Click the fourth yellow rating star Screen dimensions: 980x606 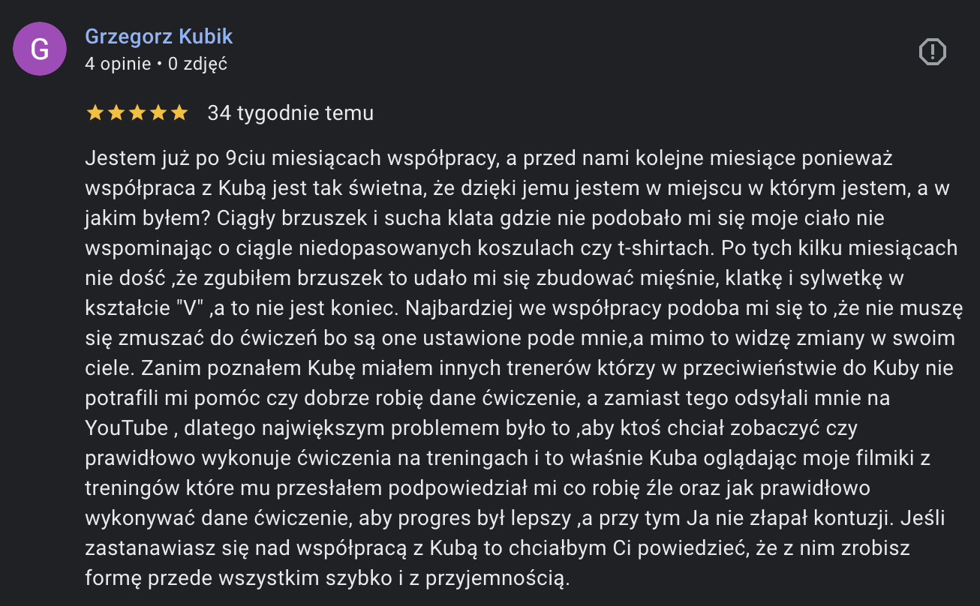158,113
